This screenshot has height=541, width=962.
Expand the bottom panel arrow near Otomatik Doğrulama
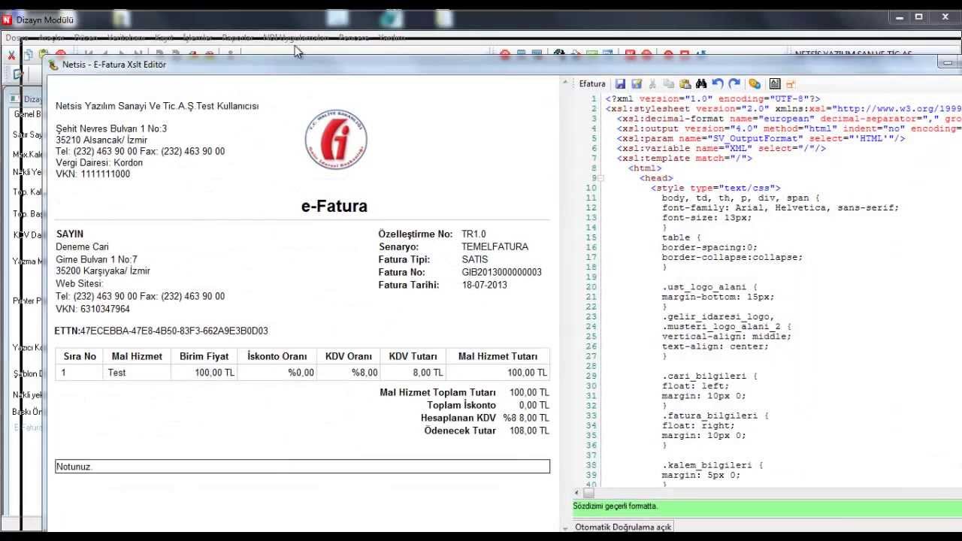pyautogui.click(x=565, y=528)
